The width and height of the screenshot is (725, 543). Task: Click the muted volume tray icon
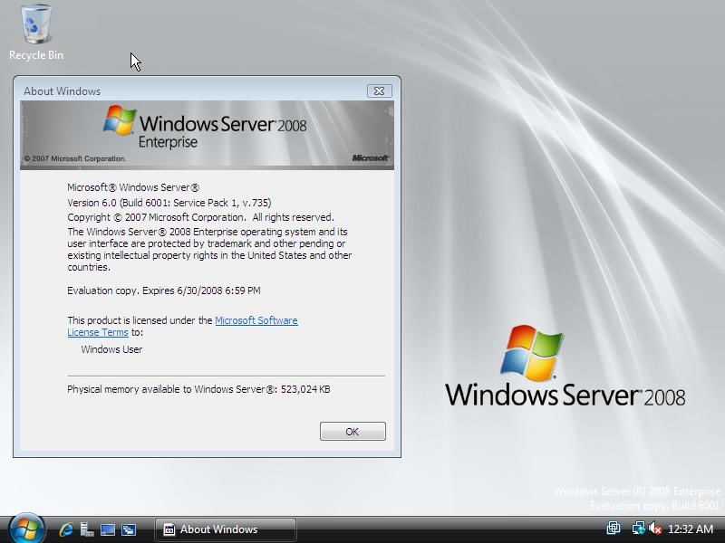(x=655, y=529)
